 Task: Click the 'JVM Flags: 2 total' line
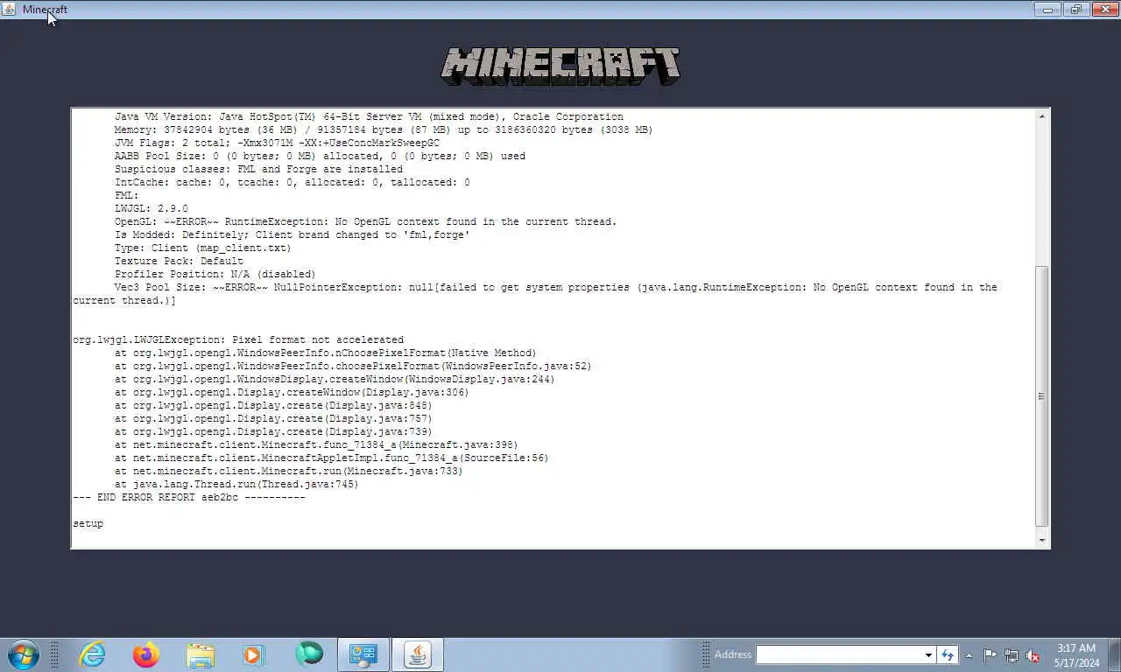point(277,143)
